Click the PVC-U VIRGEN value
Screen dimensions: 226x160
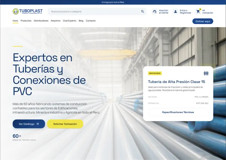pos(201,97)
